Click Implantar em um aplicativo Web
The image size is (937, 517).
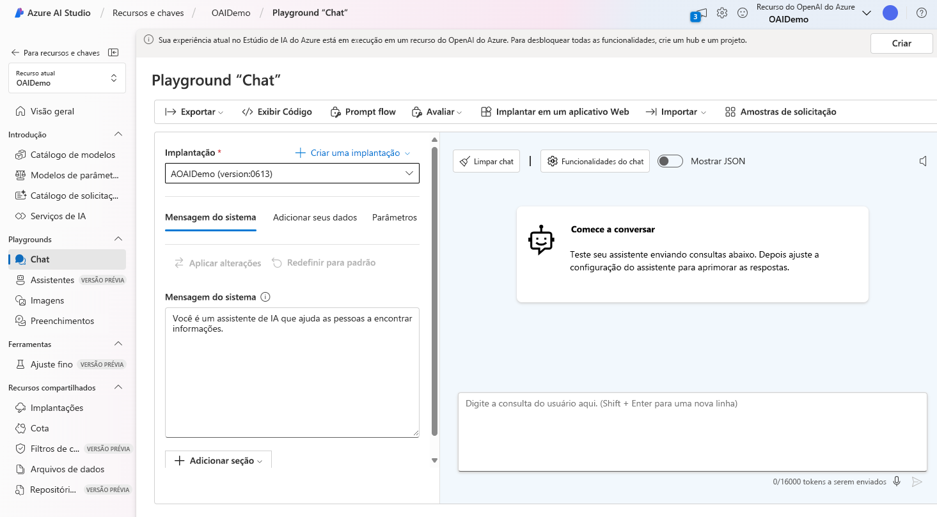coord(555,112)
